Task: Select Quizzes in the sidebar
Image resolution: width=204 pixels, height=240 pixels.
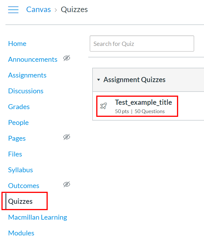Action: click(20, 202)
